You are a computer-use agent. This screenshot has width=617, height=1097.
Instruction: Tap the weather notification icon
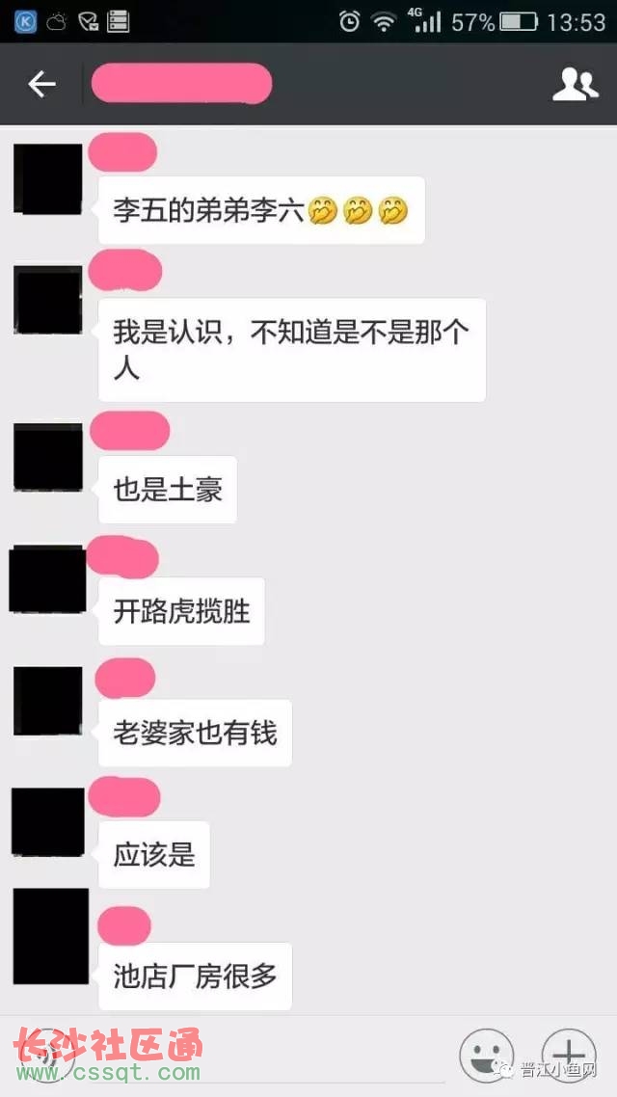57,22
